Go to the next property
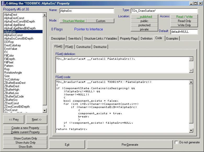The image size is (204, 152). coord(37,120)
